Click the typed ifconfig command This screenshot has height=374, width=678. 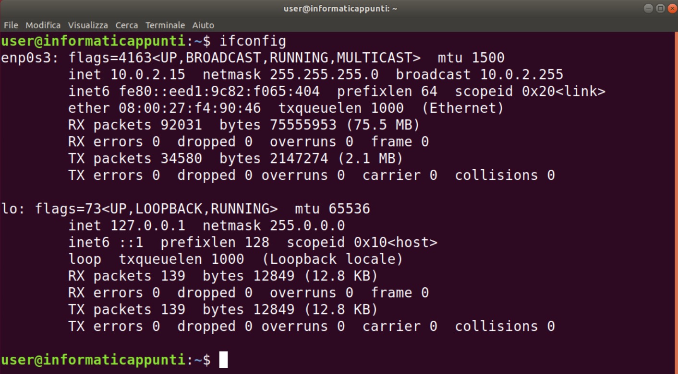click(x=253, y=41)
